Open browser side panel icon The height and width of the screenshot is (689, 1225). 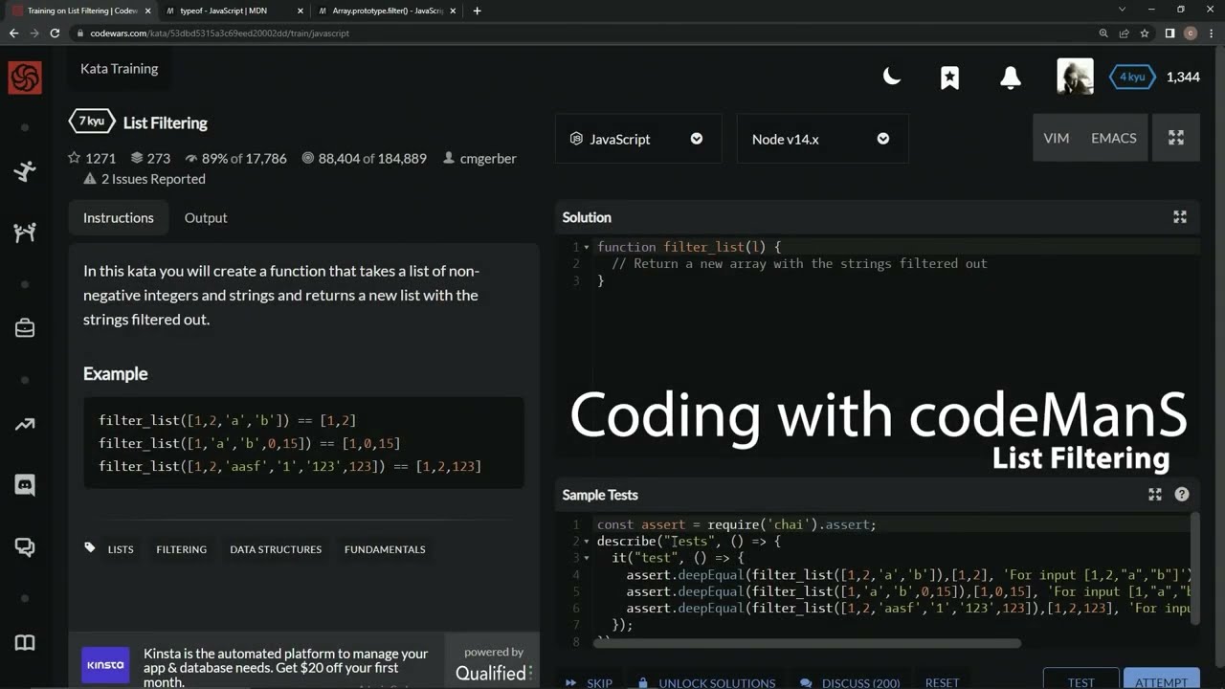pos(1169,33)
